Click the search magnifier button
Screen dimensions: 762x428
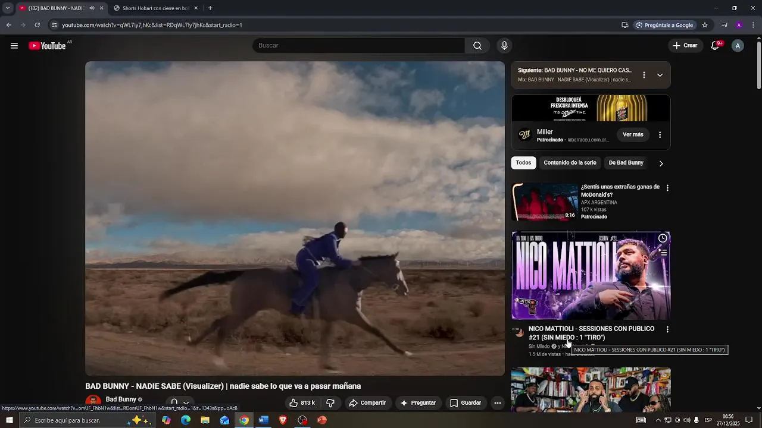tap(477, 46)
